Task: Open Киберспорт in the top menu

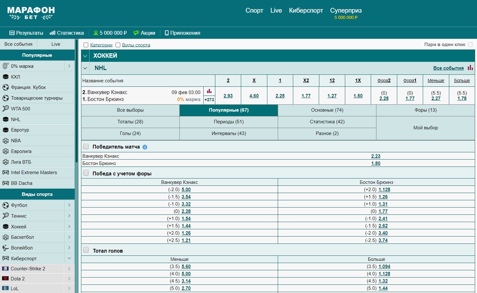Action: [306, 10]
